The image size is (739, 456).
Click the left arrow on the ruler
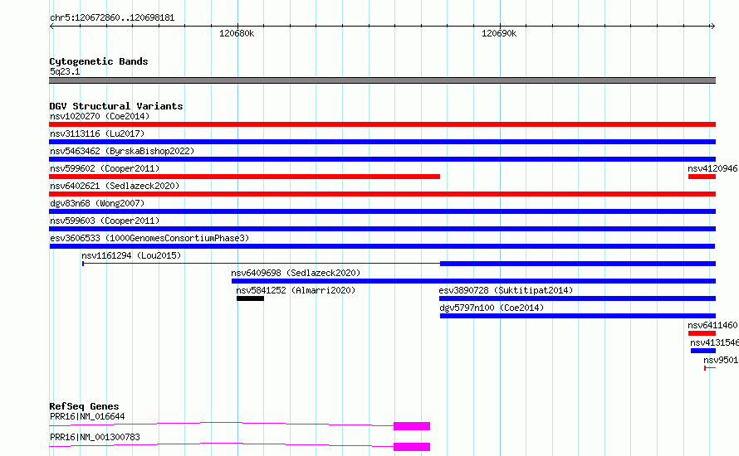[x=51, y=27]
